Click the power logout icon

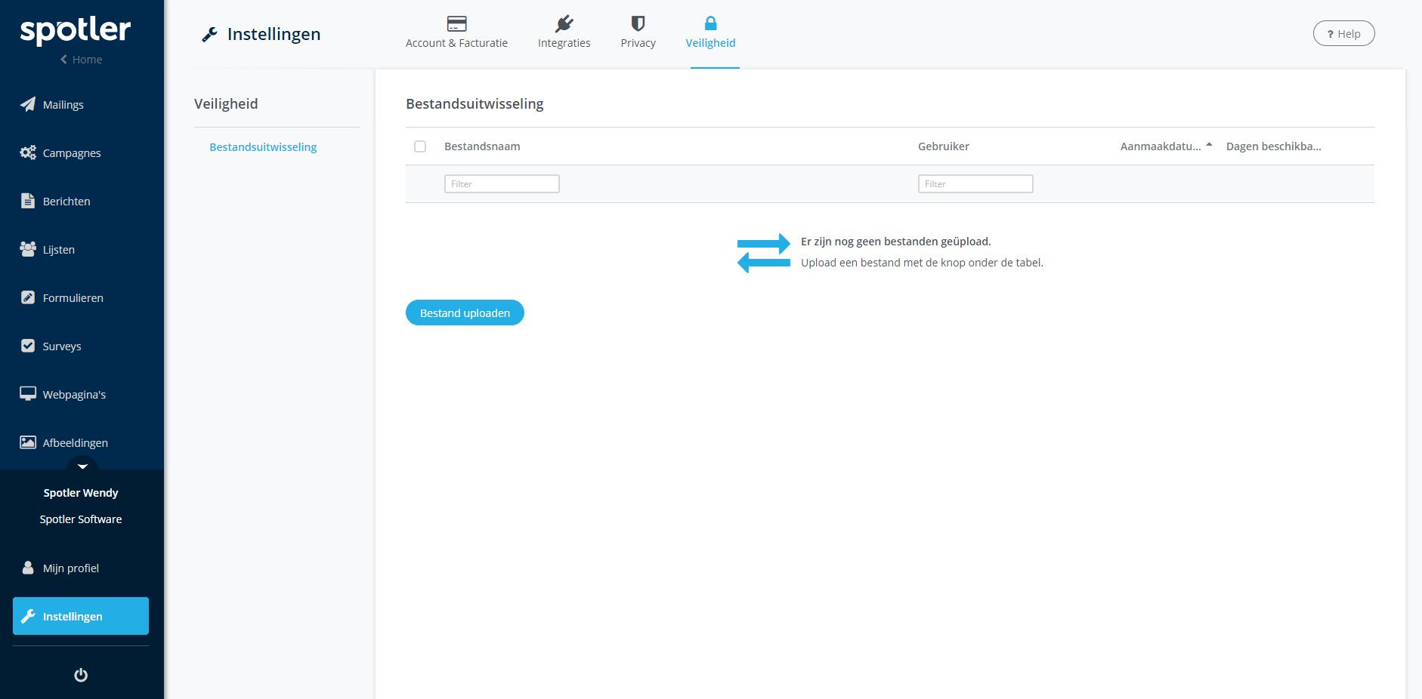click(x=81, y=675)
